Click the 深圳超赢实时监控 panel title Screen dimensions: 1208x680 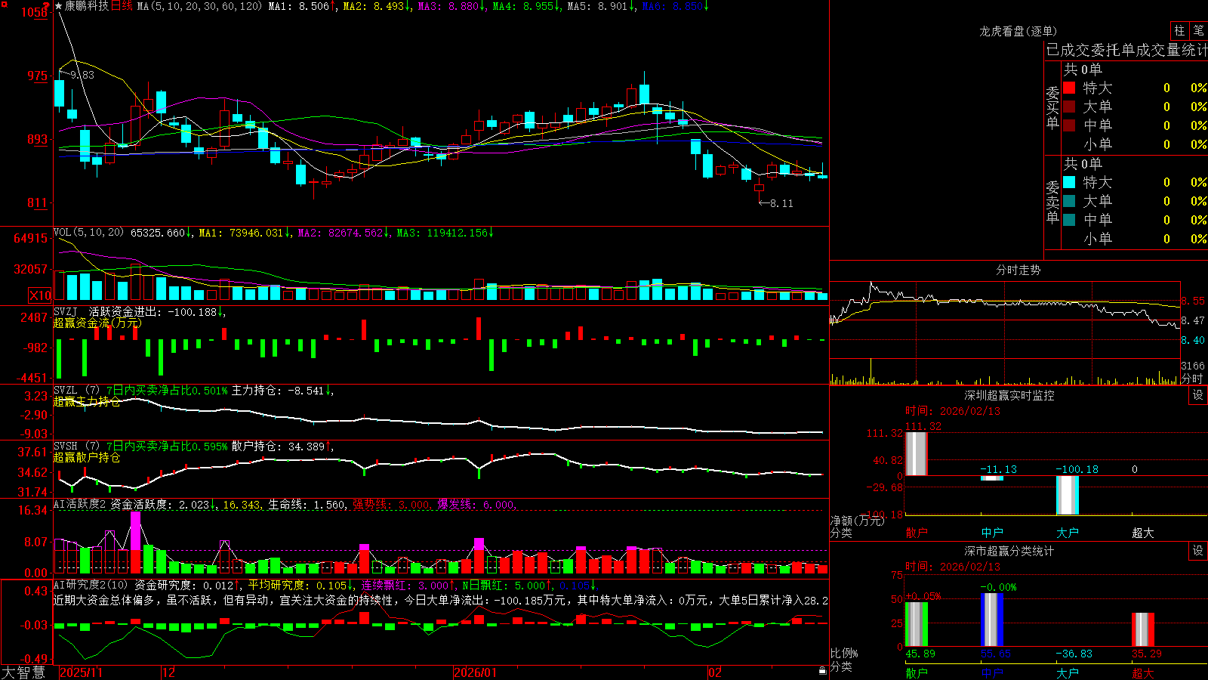1009,395
